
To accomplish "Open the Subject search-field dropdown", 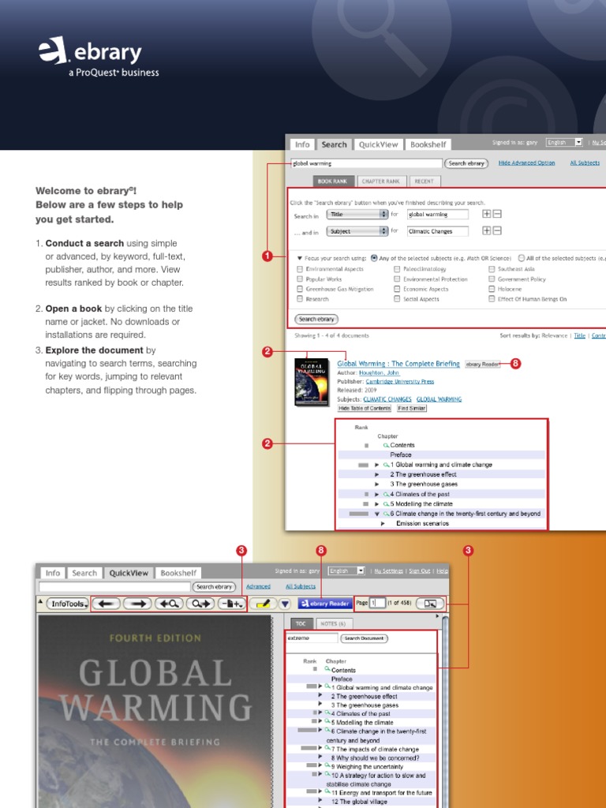I will [x=357, y=231].
